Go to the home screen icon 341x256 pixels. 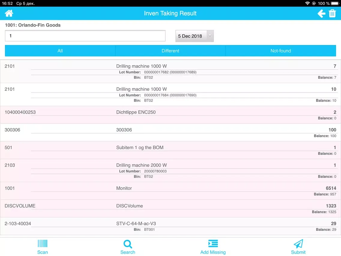click(x=9, y=13)
